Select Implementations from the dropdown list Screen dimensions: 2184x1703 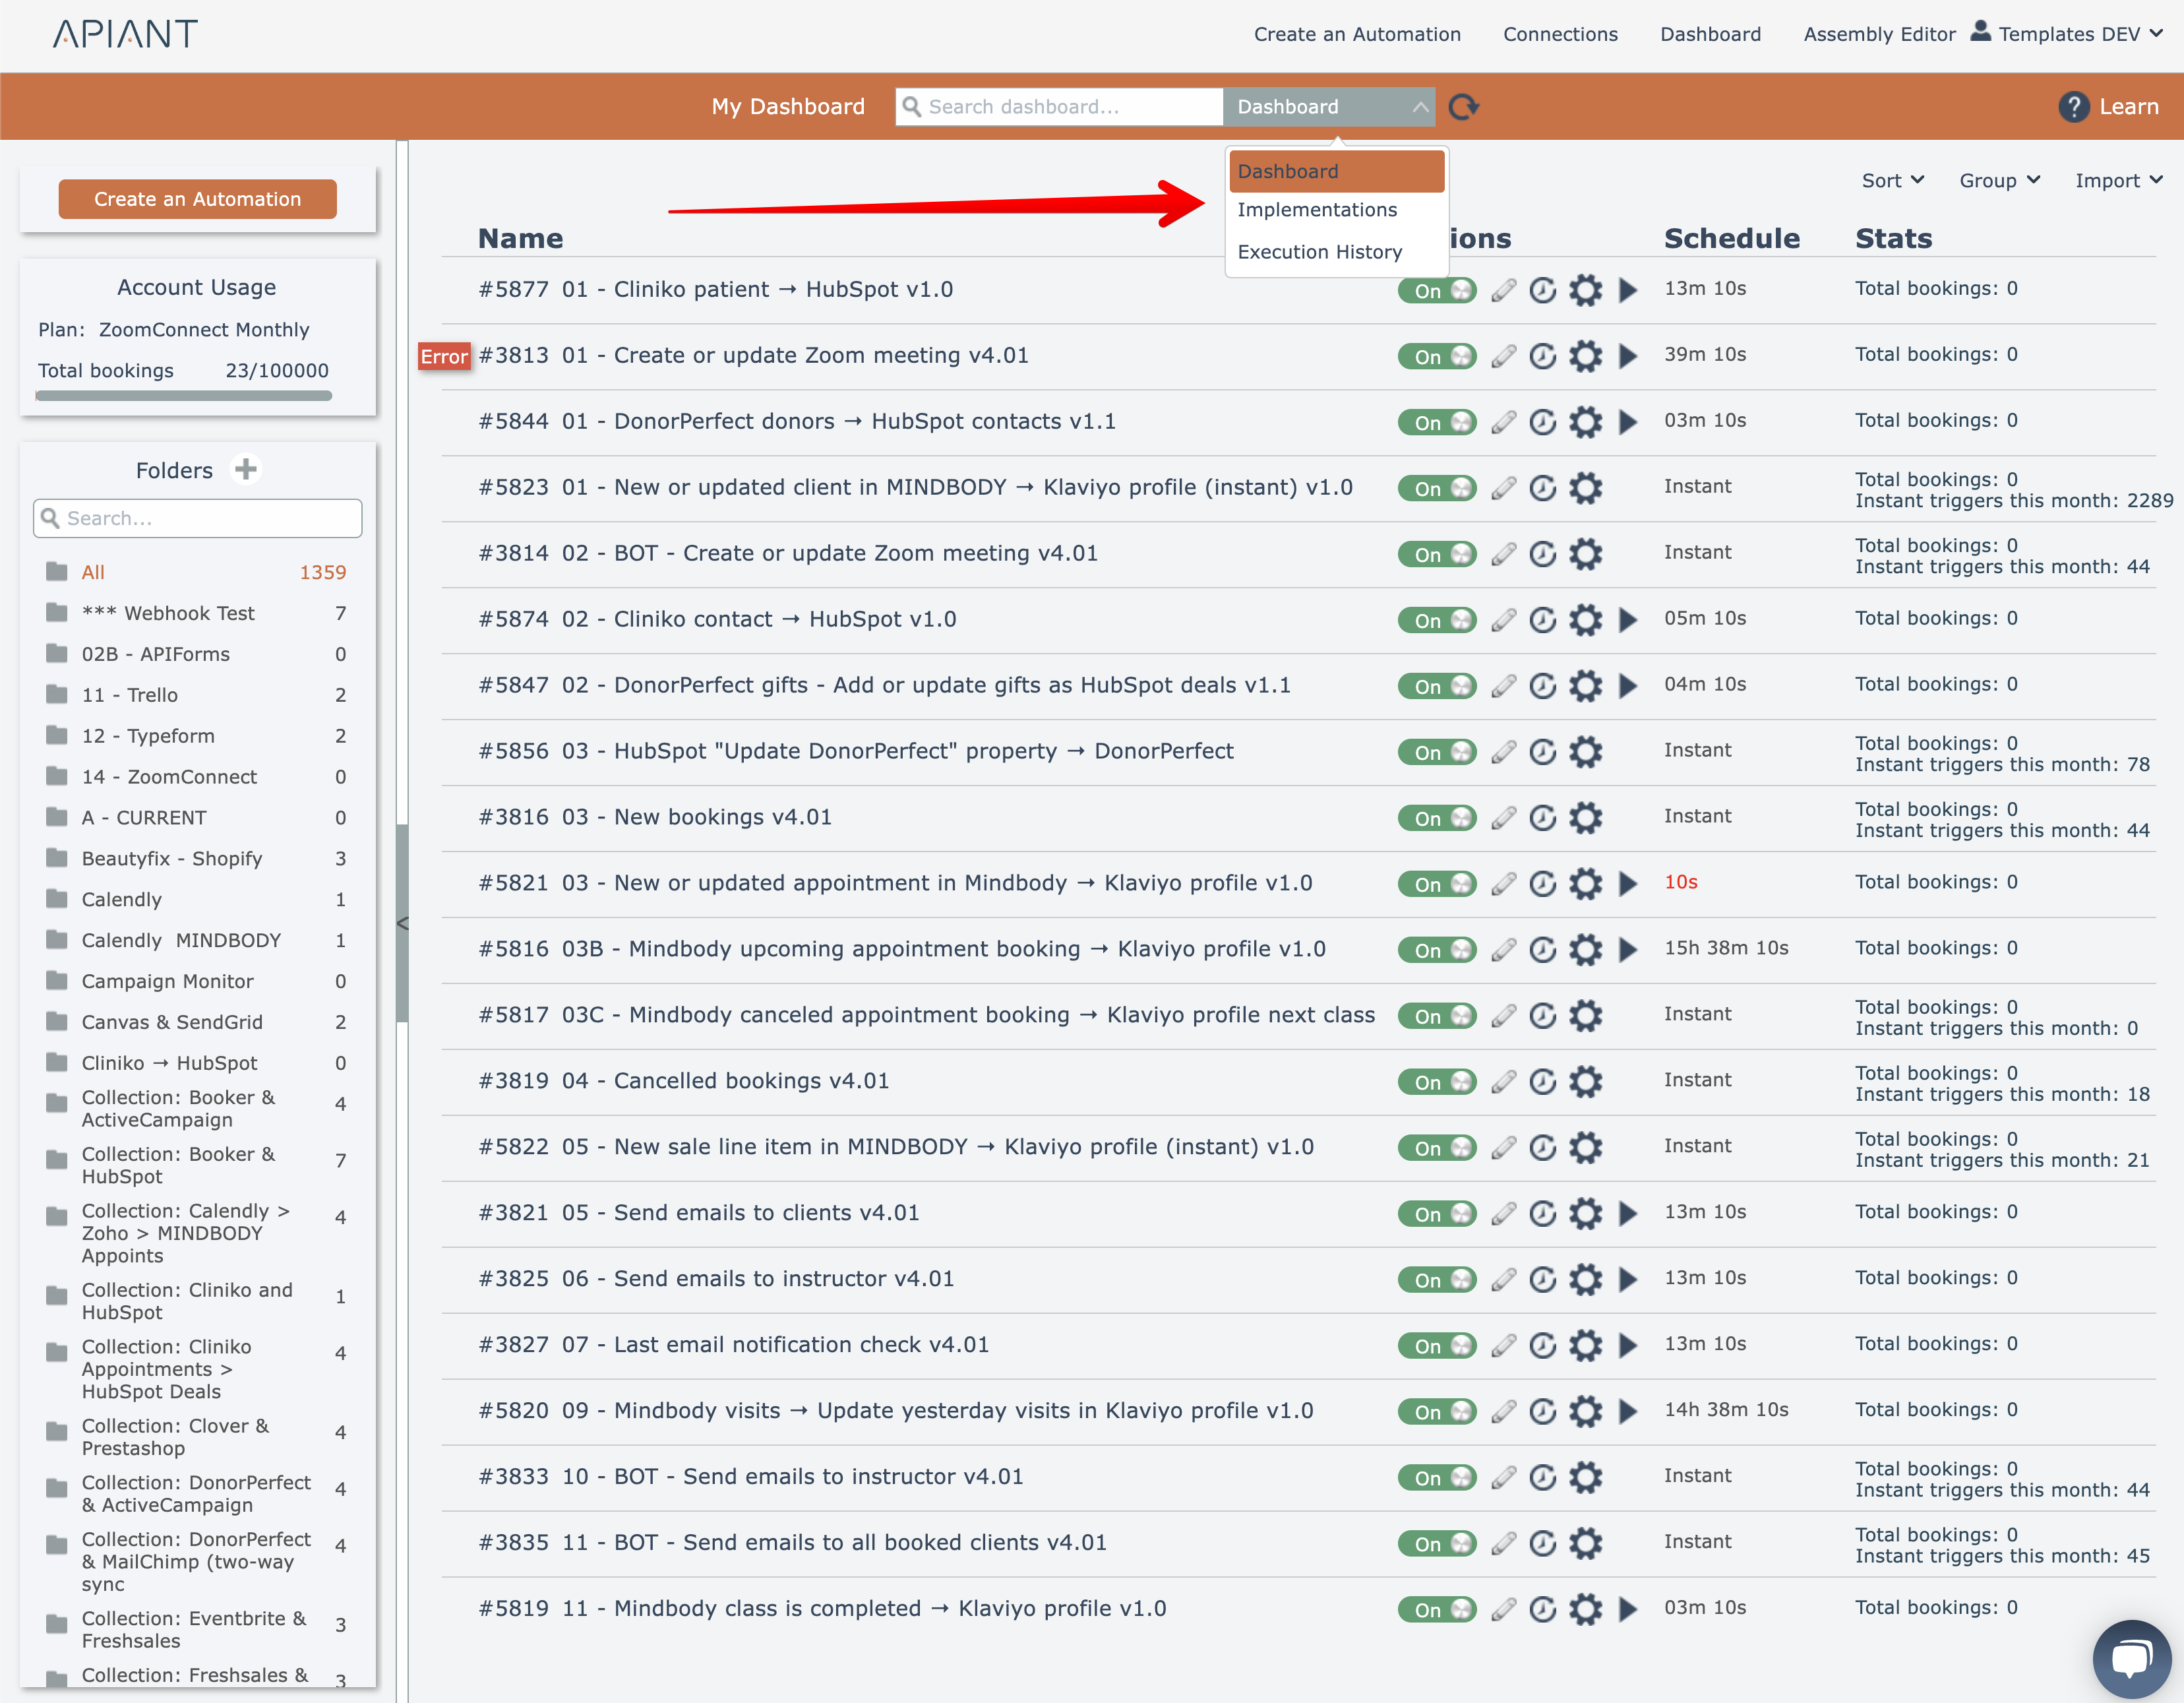click(x=1317, y=210)
